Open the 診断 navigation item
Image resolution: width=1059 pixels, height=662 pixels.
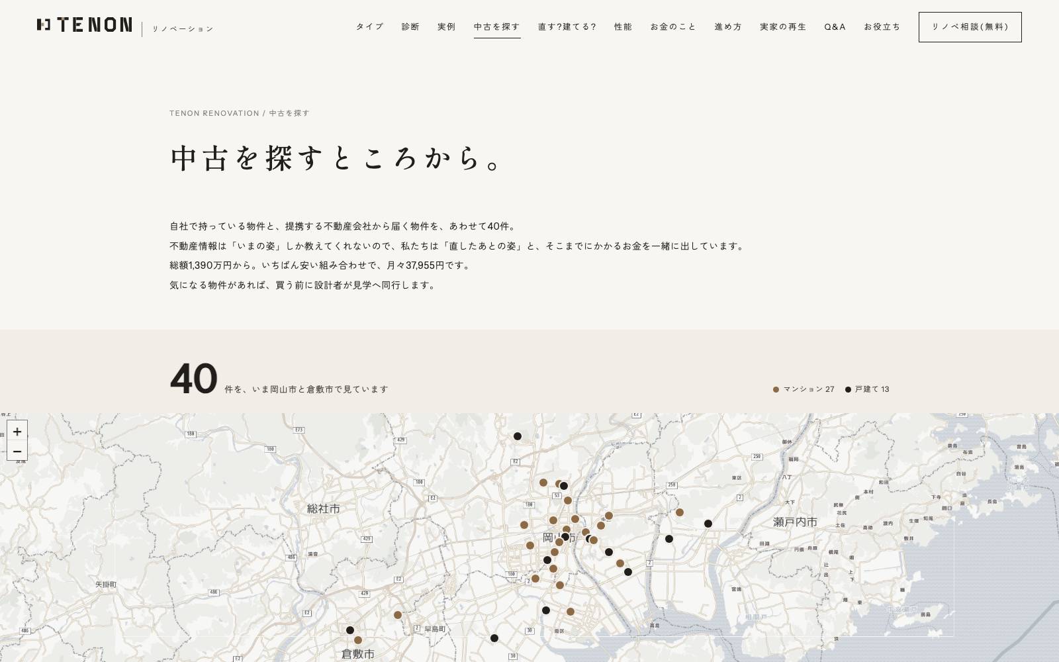click(410, 26)
